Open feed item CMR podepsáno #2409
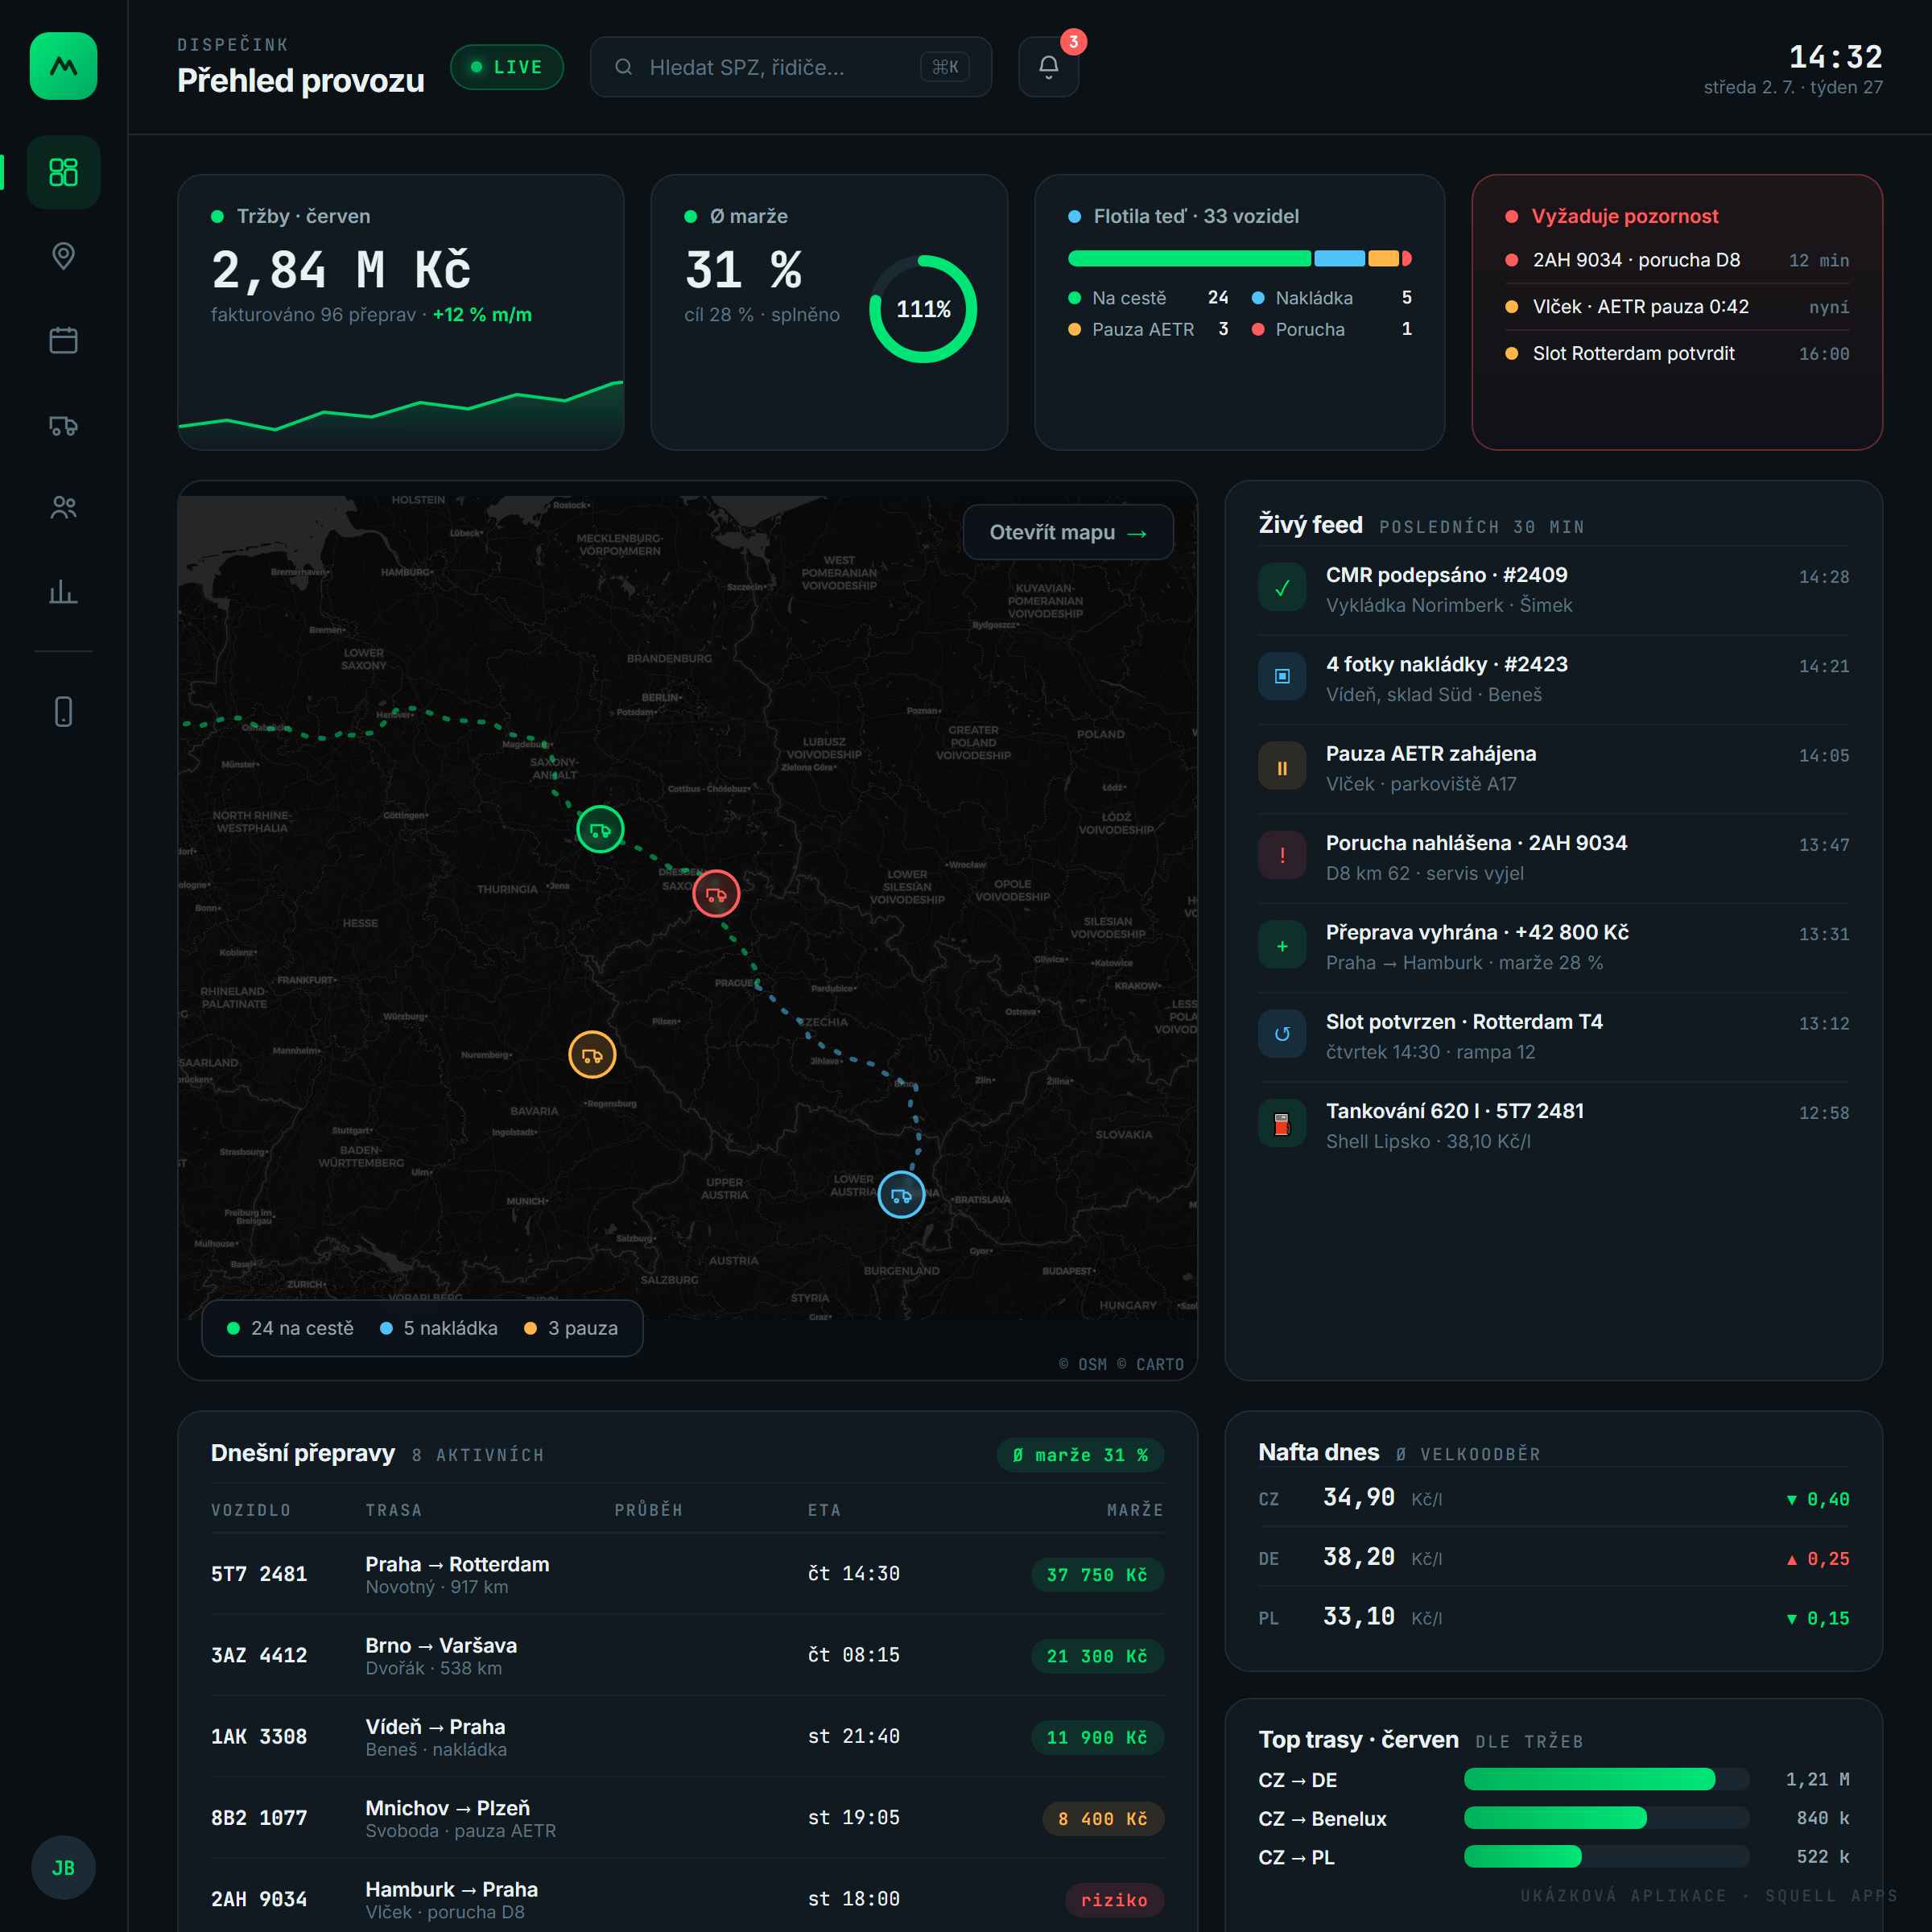 tap(1554, 589)
